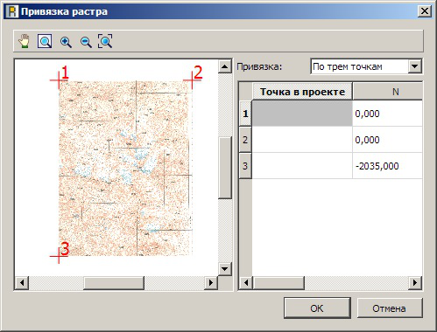Screen dimensions: 437x332
Task: Select red crosshair marker 3 on raster
Action: coord(59,256)
